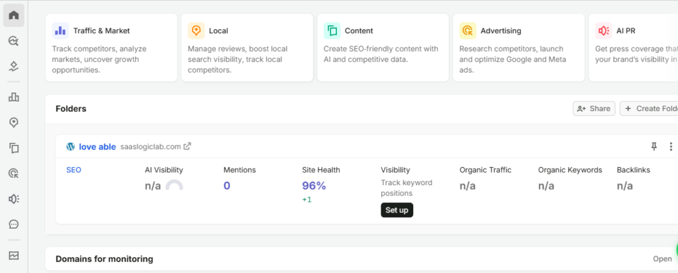Open the AI PR card title
The width and height of the screenshot is (678, 273).
click(626, 30)
